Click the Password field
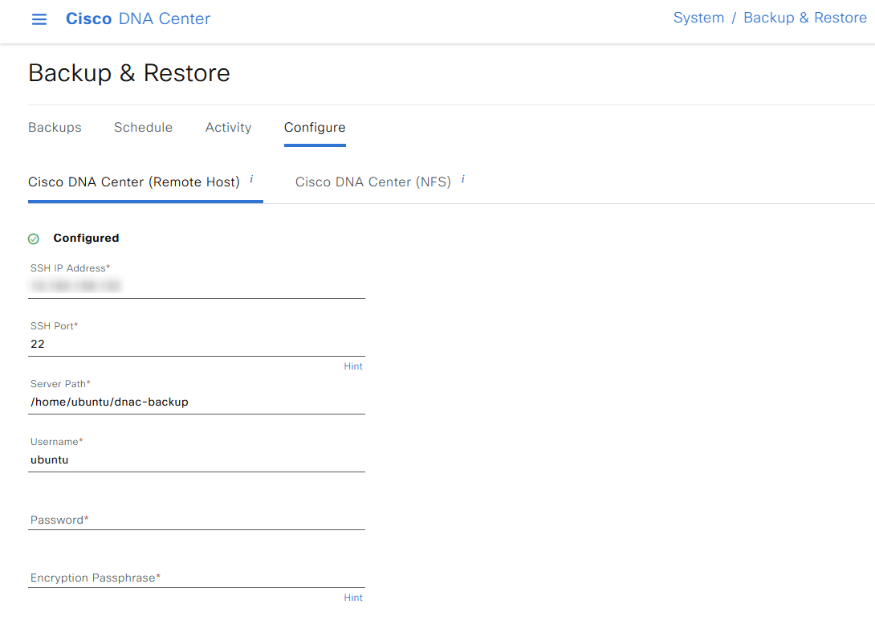Screen dimensions: 875x633 click(197, 520)
